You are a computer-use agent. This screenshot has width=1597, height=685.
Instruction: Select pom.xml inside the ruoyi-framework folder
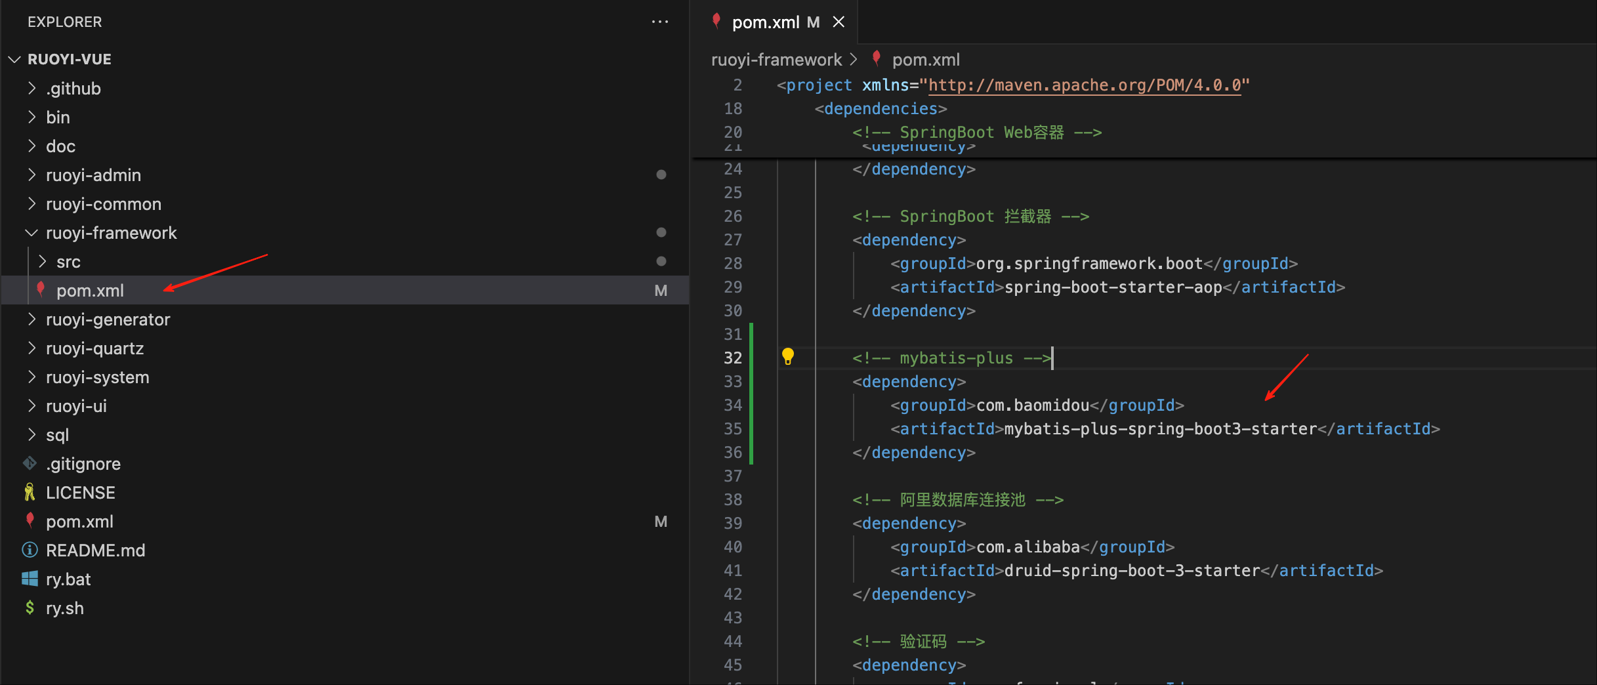[90, 291]
